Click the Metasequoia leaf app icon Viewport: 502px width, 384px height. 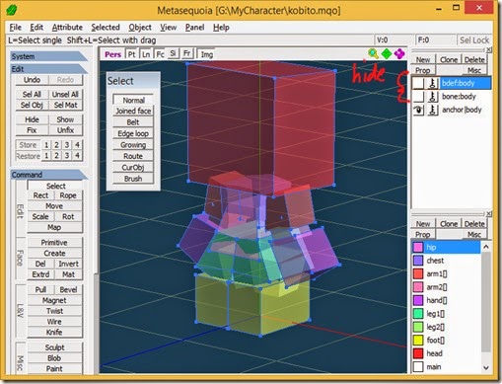point(12,10)
